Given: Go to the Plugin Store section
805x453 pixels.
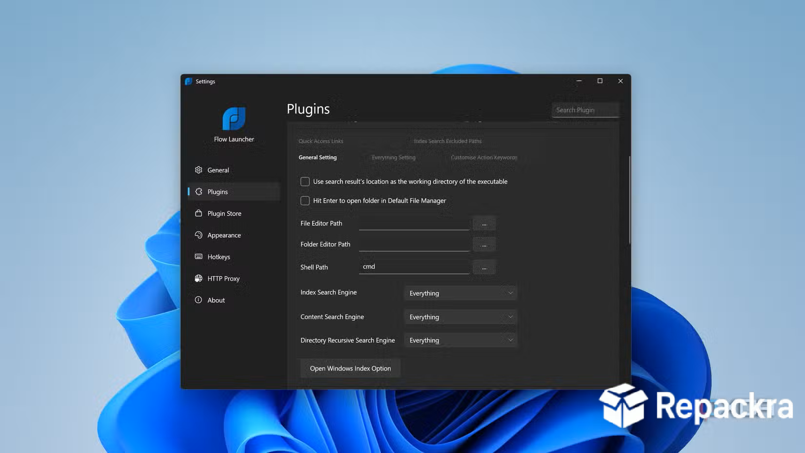Looking at the screenshot, I should click(x=234, y=213).
